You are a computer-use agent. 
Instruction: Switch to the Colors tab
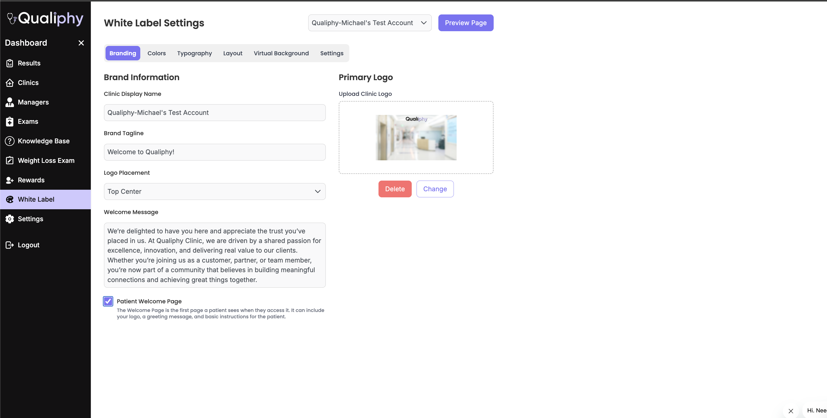click(157, 53)
